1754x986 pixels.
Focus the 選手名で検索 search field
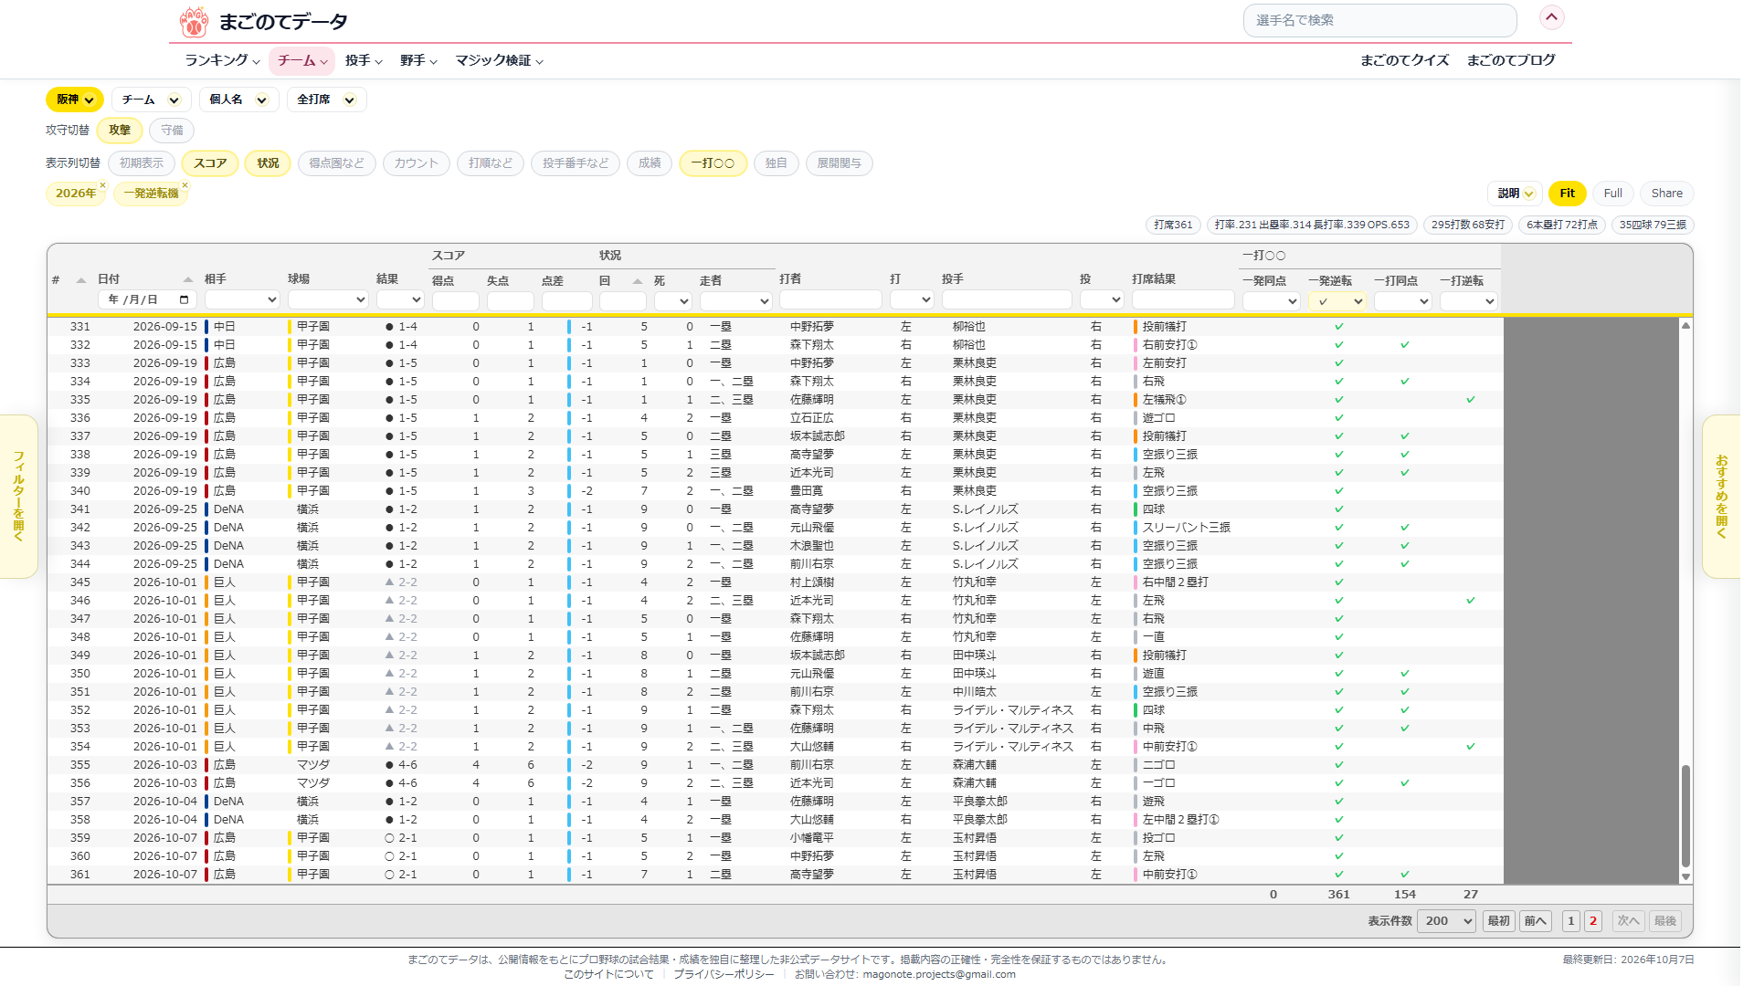(1379, 20)
